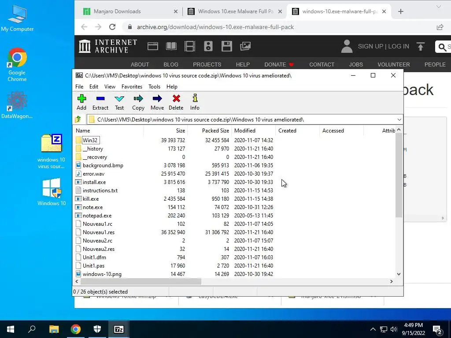Open the My Computer desktop icon
This screenshot has width=451, height=338.
[x=17, y=18]
